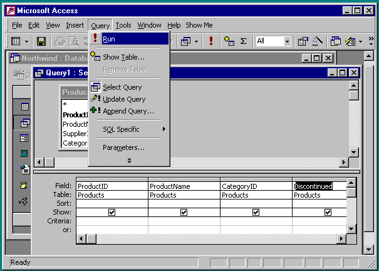
Task: Click the ProductName field cell
Action: pyautogui.click(x=184, y=186)
